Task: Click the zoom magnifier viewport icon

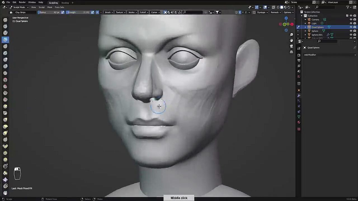Action: [x=291, y=35]
